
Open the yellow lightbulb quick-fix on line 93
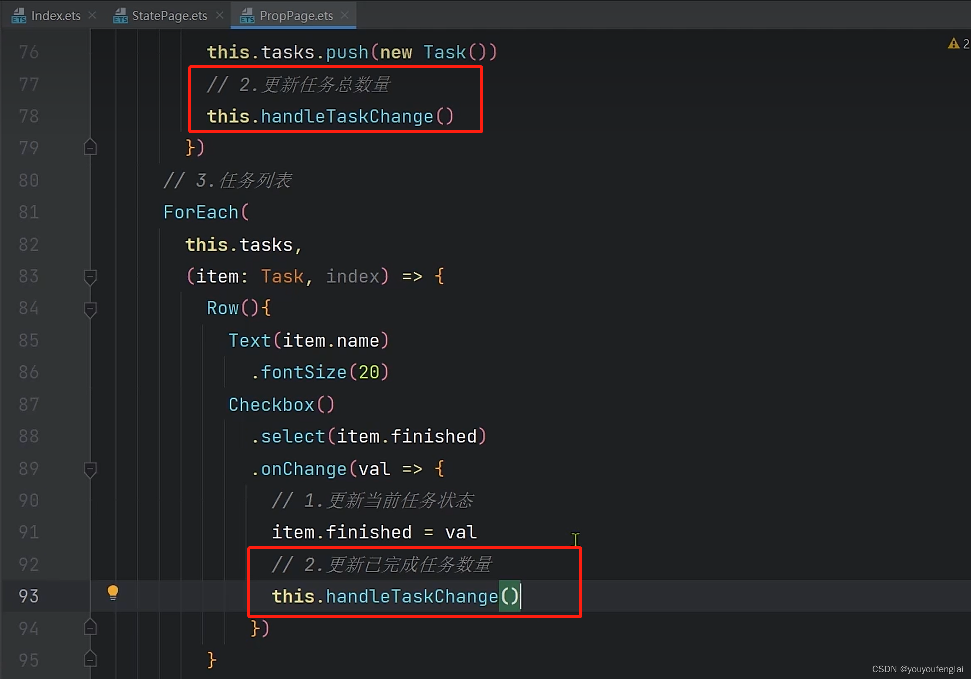pyautogui.click(x=113, y=593)
